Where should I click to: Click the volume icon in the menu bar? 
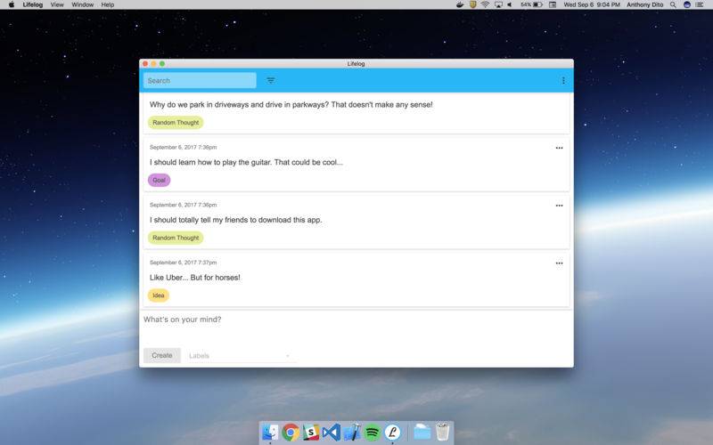[510, 4]
